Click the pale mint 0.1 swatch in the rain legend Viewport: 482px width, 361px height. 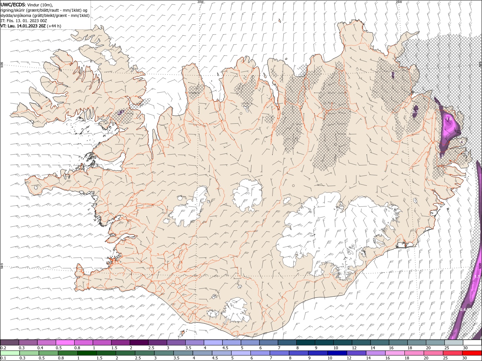[10, 353]
